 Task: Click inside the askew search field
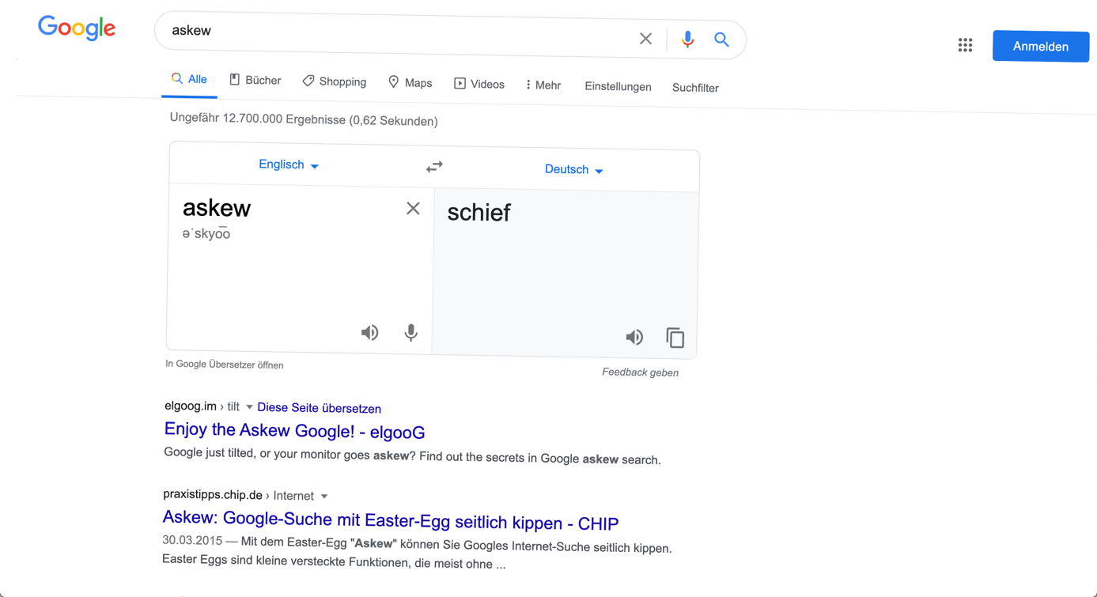(395, 34)
